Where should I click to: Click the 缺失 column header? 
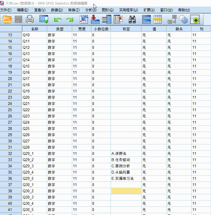click(179, 29)
